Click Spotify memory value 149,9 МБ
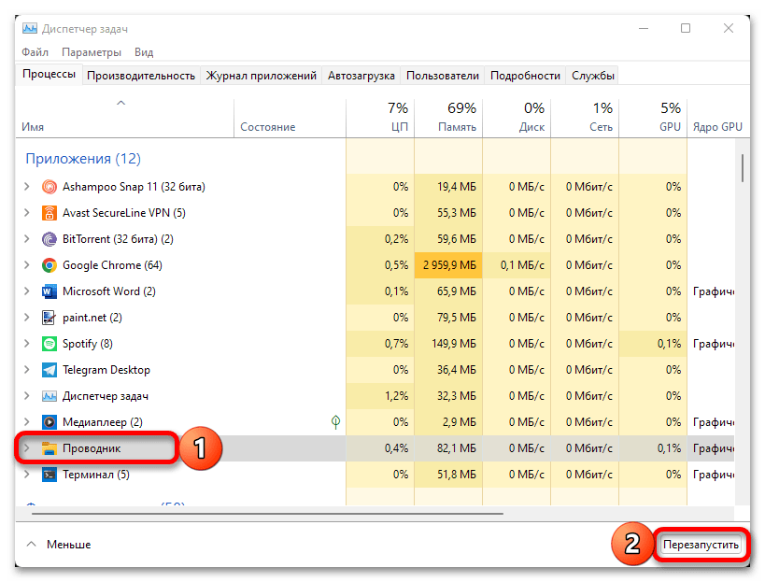 click(454, 344)
